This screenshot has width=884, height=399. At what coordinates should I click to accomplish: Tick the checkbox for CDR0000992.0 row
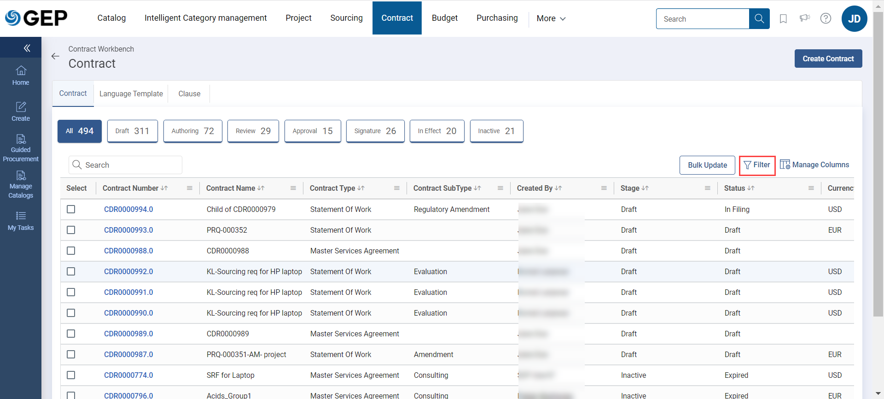tap(71, 271)
